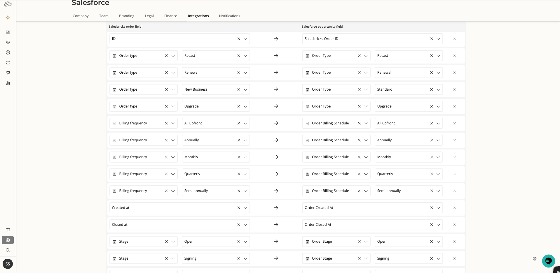Delete the Order type Renewal mapping row
Image resolution: width=560 pixels, height=273 pixels.
pos(454,73)
